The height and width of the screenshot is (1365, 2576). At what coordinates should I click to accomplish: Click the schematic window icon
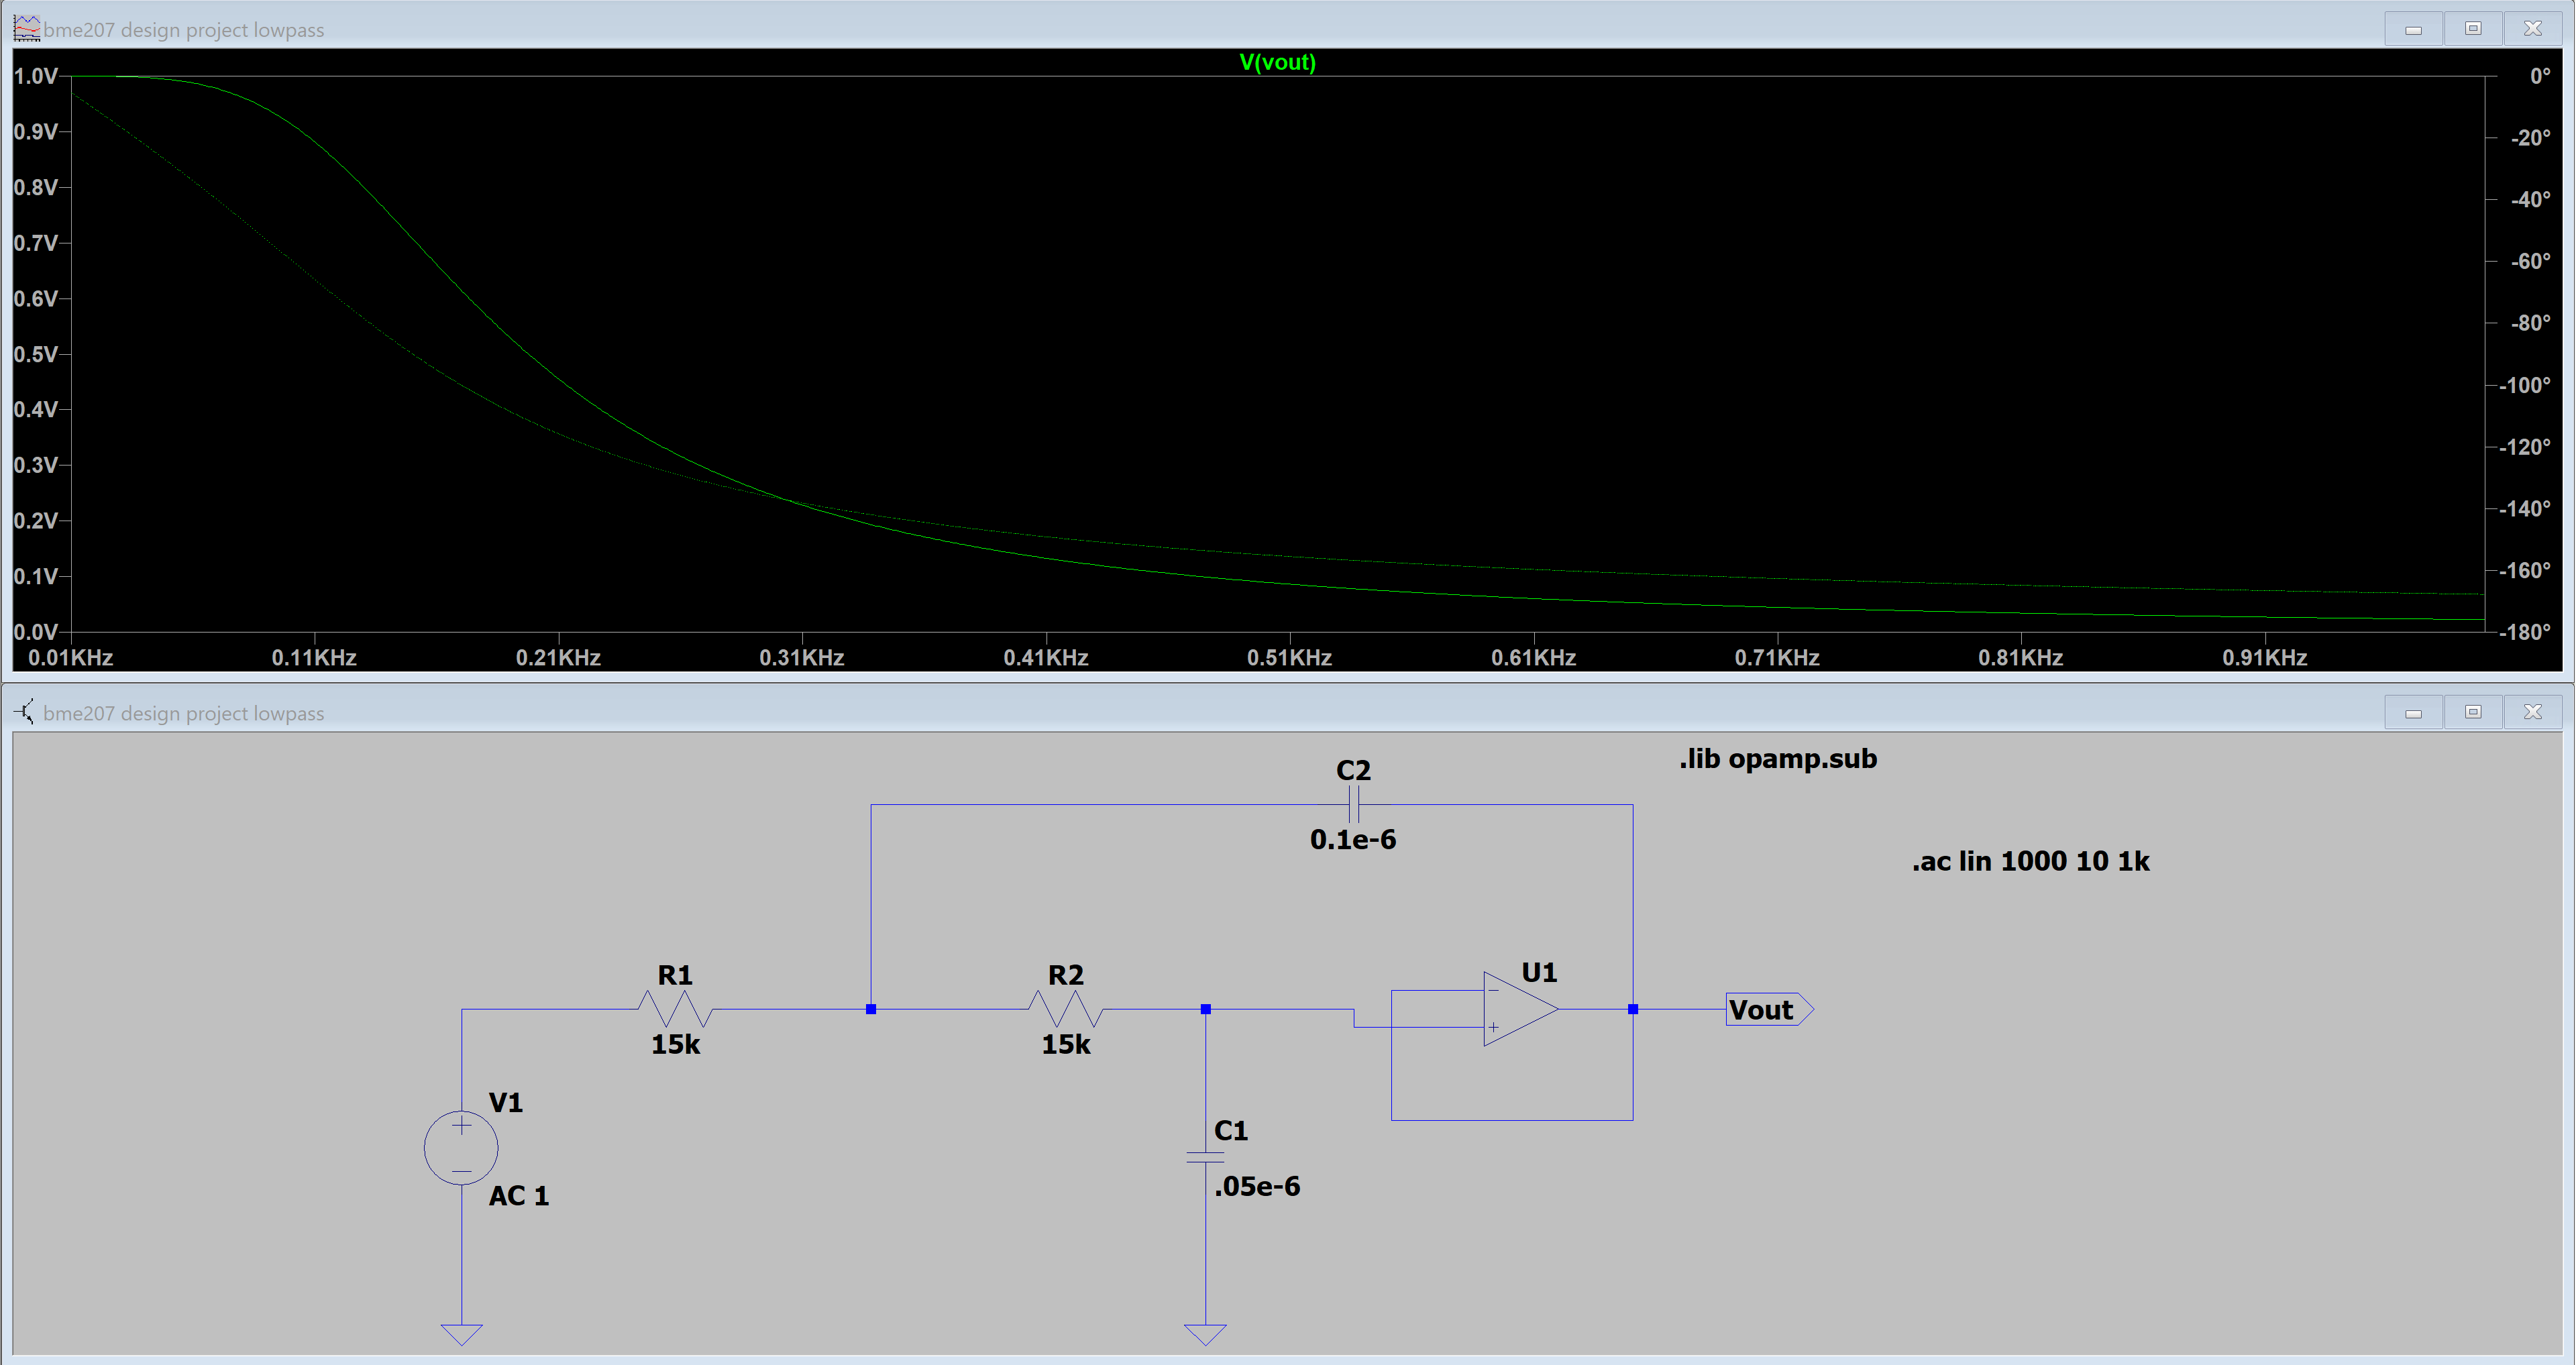tap(24, 712)
